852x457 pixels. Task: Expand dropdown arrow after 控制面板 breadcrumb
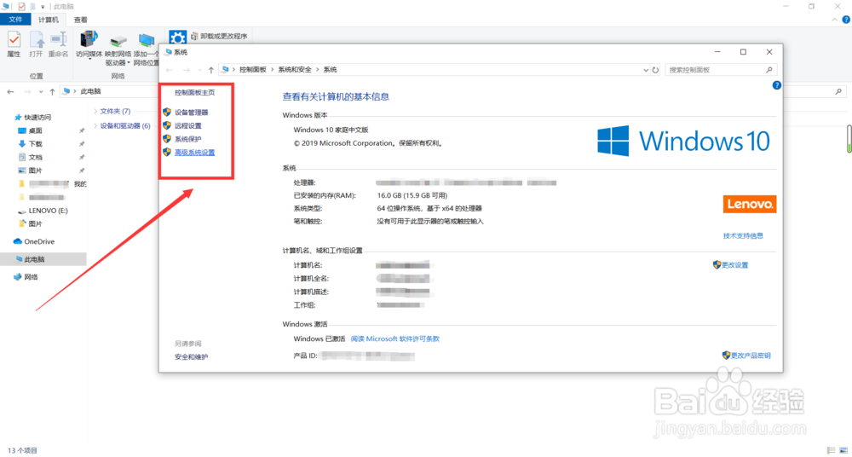coord(273,70)
